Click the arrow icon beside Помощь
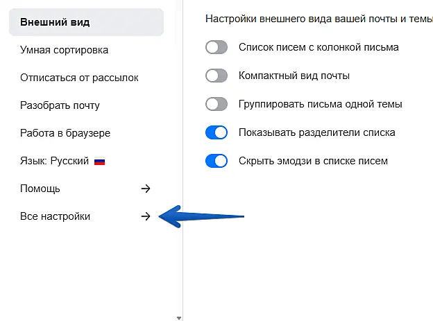This screenshot has height=321, width=433. [146, 189]
